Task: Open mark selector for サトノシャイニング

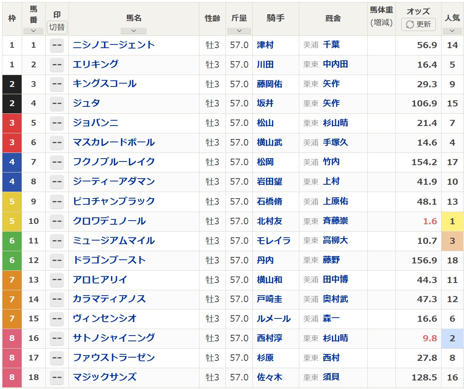Action: tap(57, 338)
